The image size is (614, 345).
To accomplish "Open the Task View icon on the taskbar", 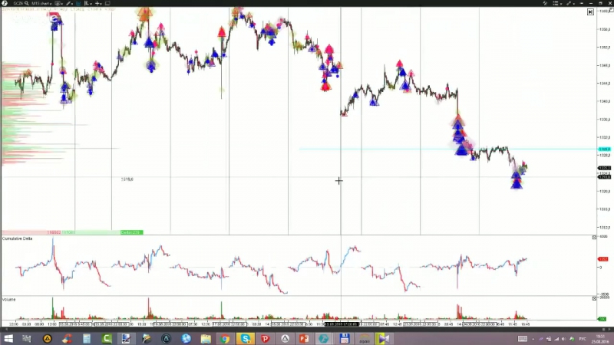I will [27, 338].
